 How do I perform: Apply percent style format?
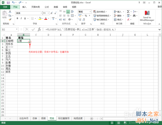click(86, 16)
